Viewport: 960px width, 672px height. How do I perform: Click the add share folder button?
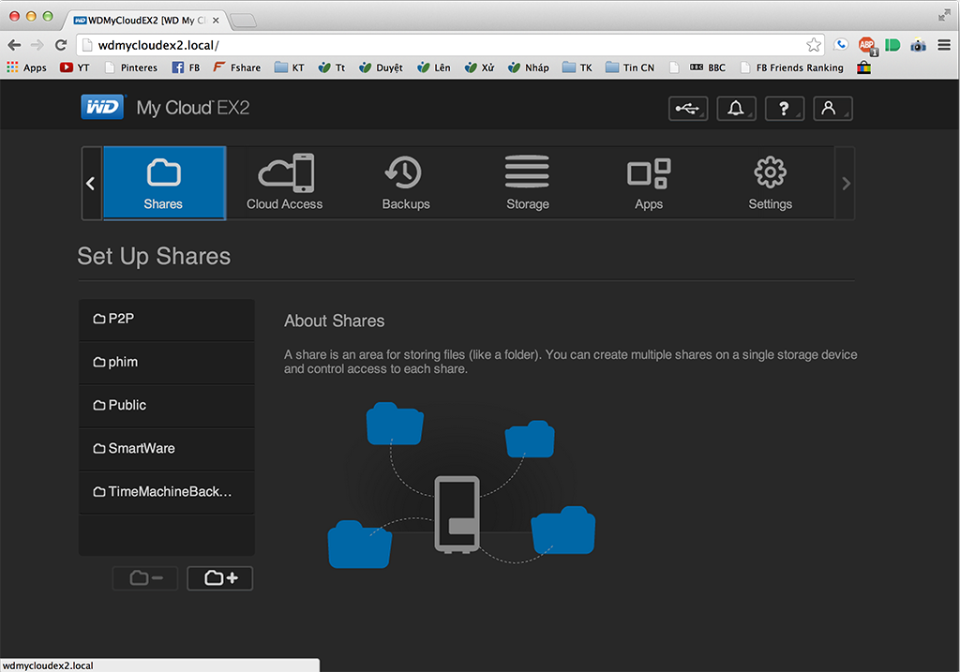[x=219, y=577]
